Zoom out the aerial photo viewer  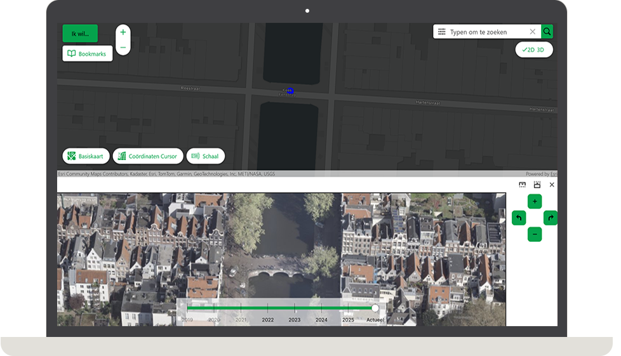click(x=535, y=234)
